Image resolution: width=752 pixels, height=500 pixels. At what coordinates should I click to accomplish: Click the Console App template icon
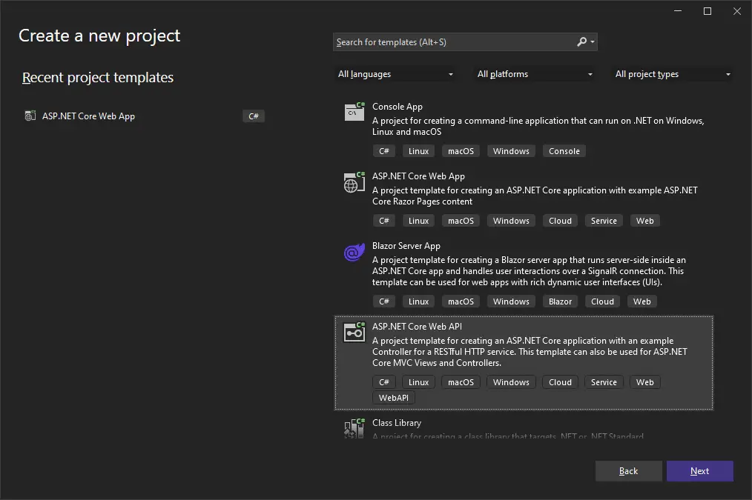(x=354, y=112)
